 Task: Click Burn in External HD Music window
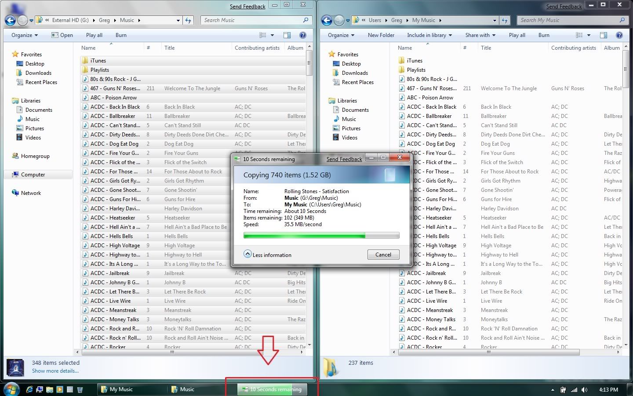click(121, 35)
